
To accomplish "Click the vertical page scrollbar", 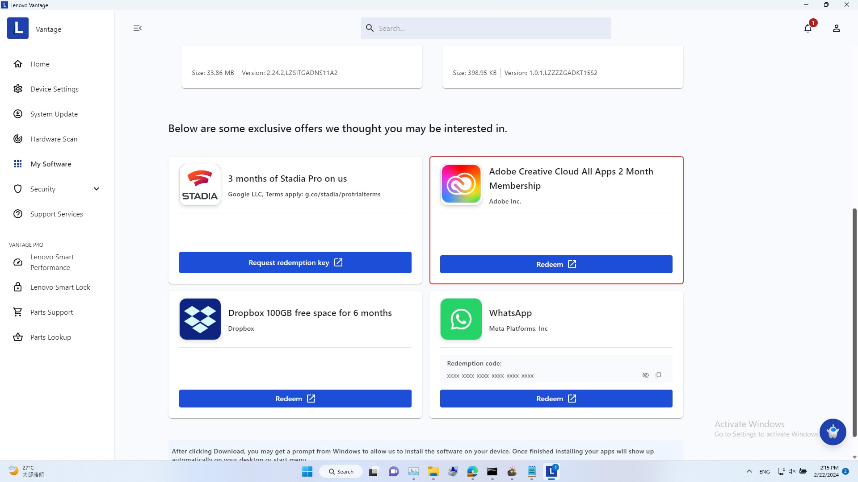I will [x=854, y=321].
